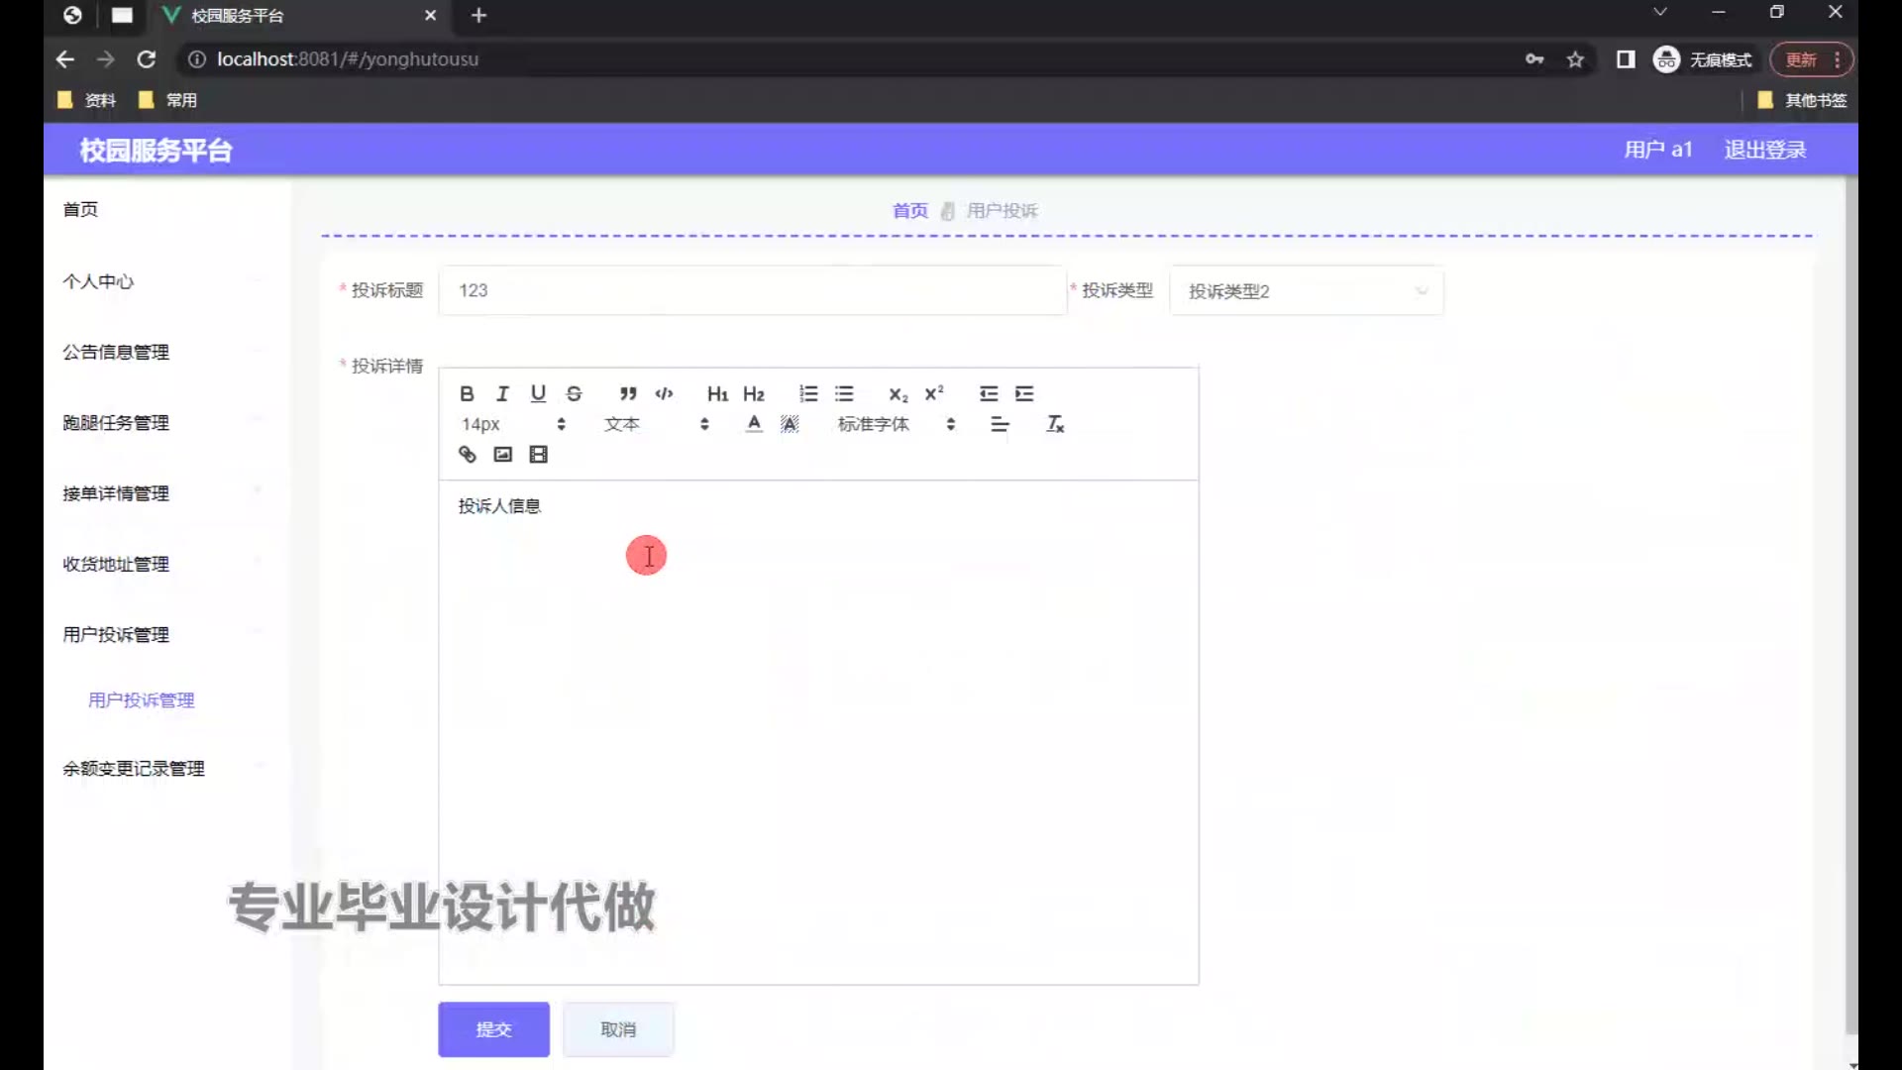Apply underline formatting to text
The image size is (1902, 1070).
(x=538, y=393)
